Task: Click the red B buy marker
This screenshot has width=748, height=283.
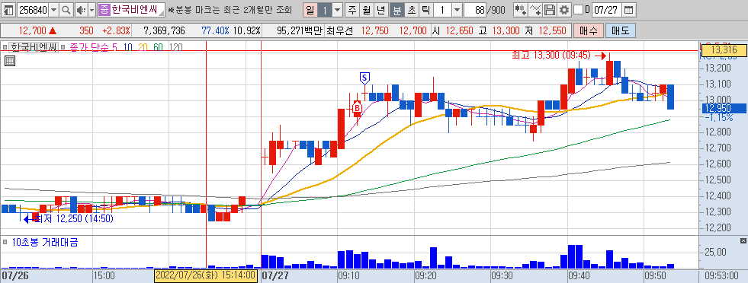Action: coord(356,109)
